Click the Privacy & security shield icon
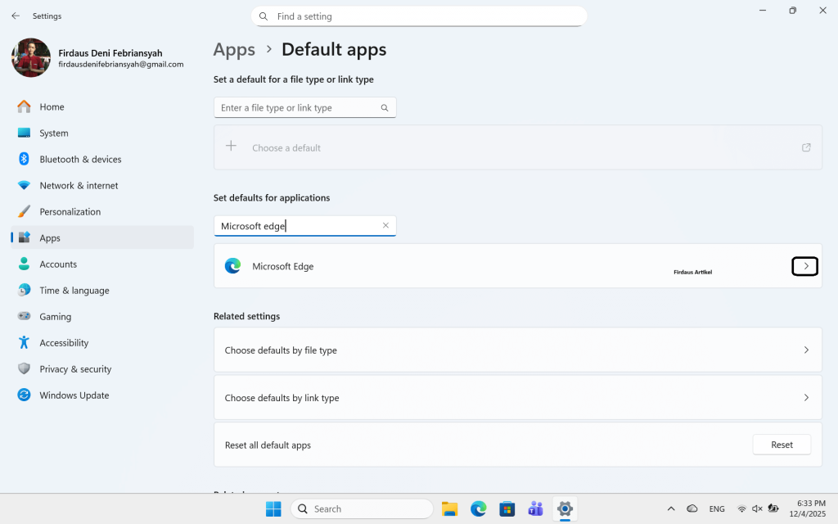 (x=24, y=368)
